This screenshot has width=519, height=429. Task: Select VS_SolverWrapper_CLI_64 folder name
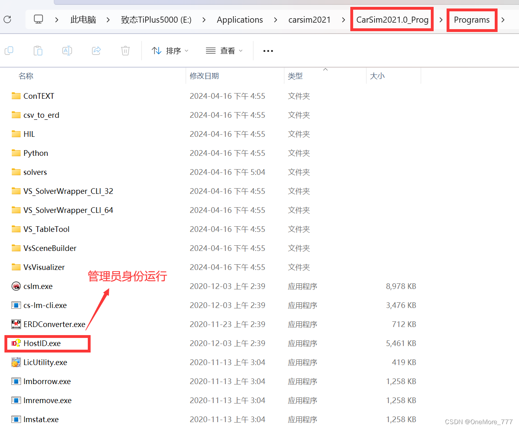68,210
